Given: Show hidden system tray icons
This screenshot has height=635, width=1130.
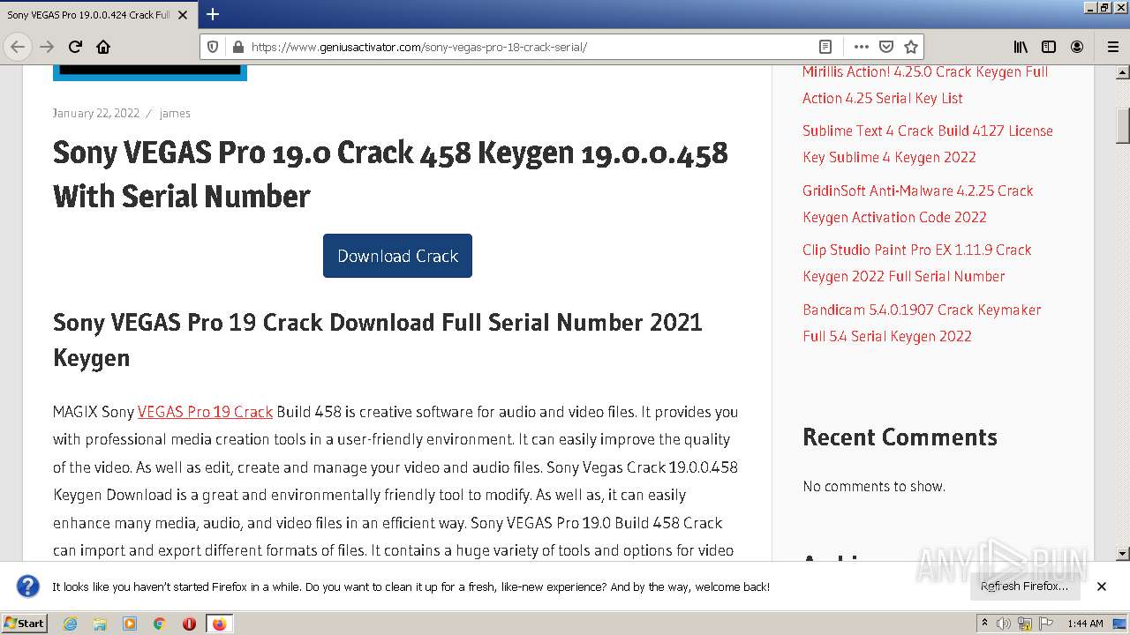Looking at the screenshot, I should click(985, 624).
